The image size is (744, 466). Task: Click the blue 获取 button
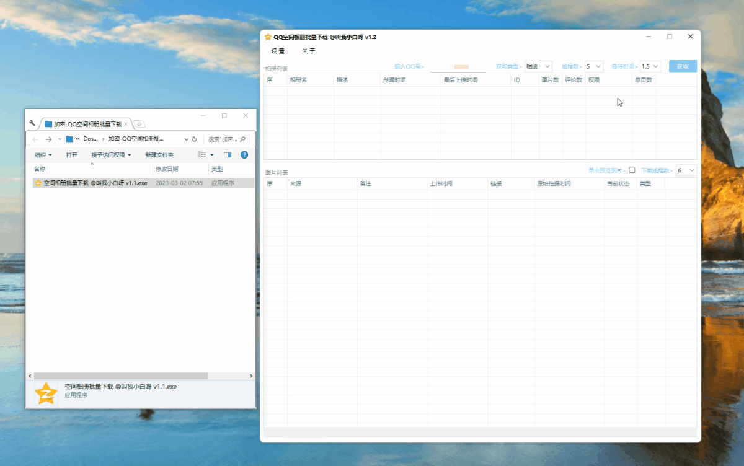coord(683,66)
